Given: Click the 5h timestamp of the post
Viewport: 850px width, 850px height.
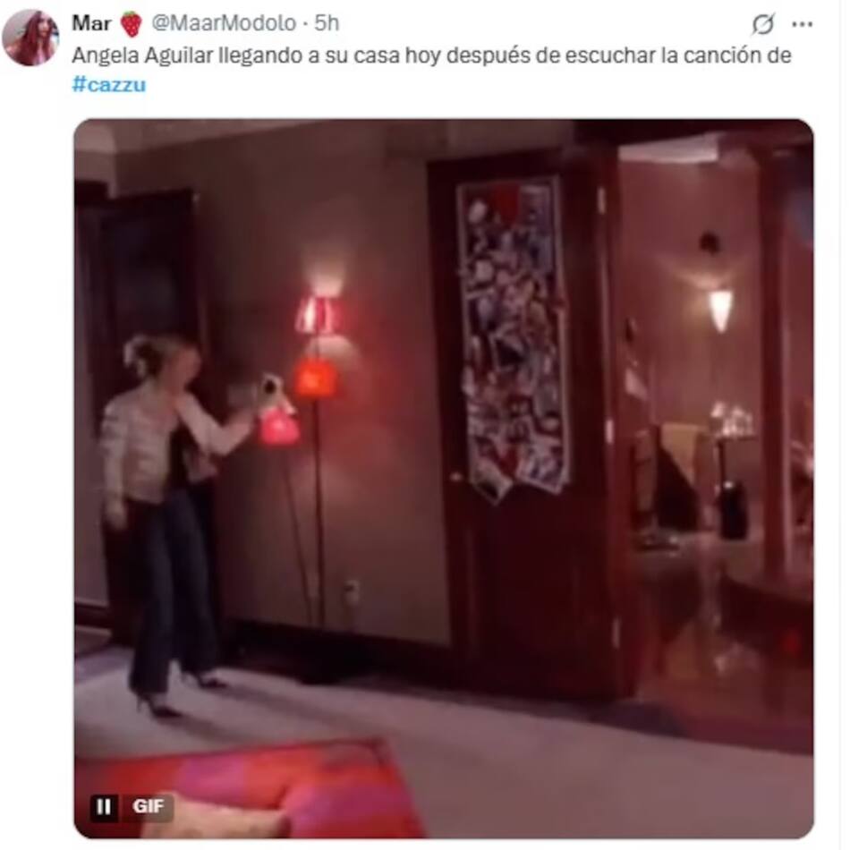Looking at the screenshot, I should (x=327, y=22).
